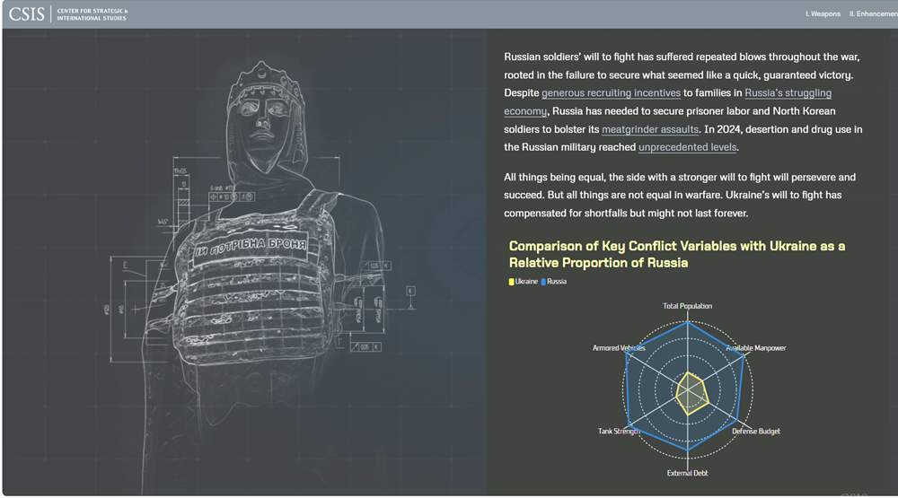Click the CSIS logo in the header

pos(26,13)
